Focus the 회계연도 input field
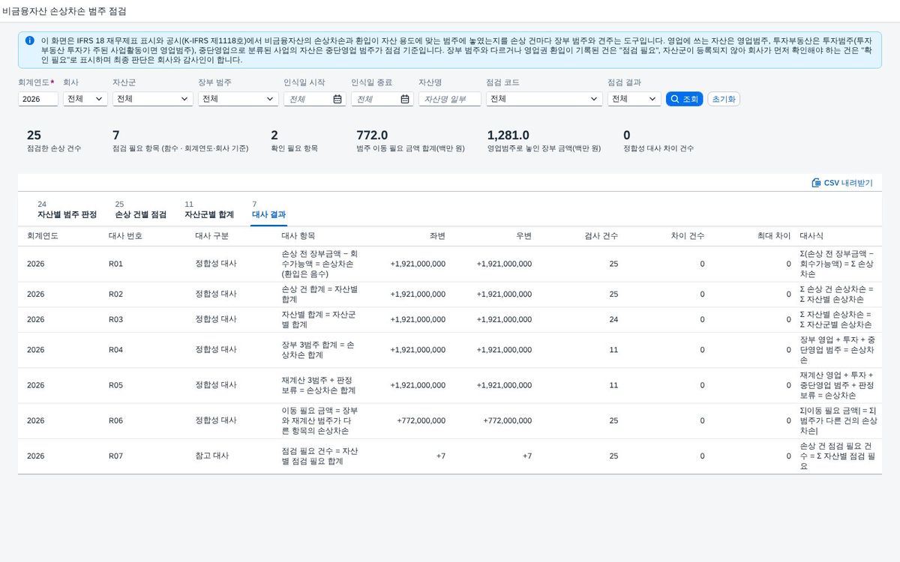The width and height of the screenshot is (900, 562). 38,99
